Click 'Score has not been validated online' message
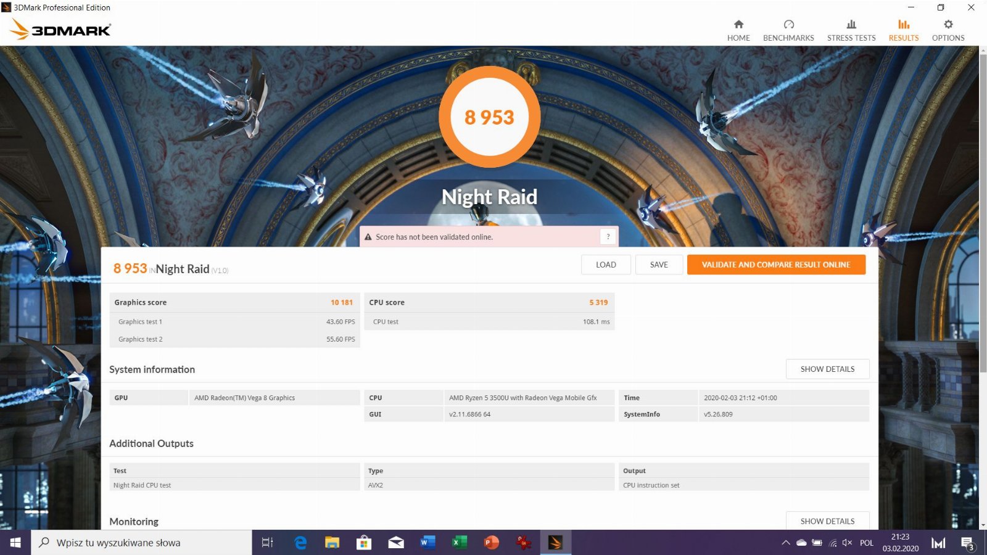Image resolution: width=987 pixels, height=555 pixels. [x=434, y=237]
